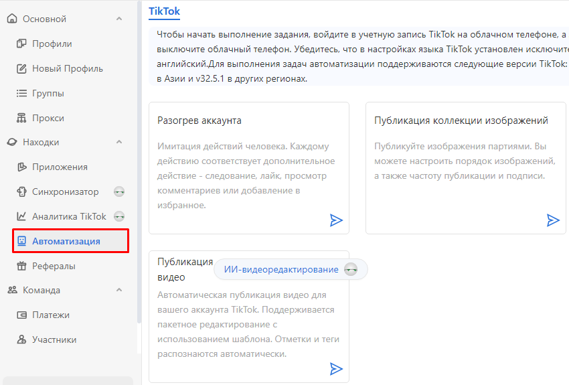Viewport: 569px width, 385px height.
Task: Click the Основной section label
Action: click(44, 19)
